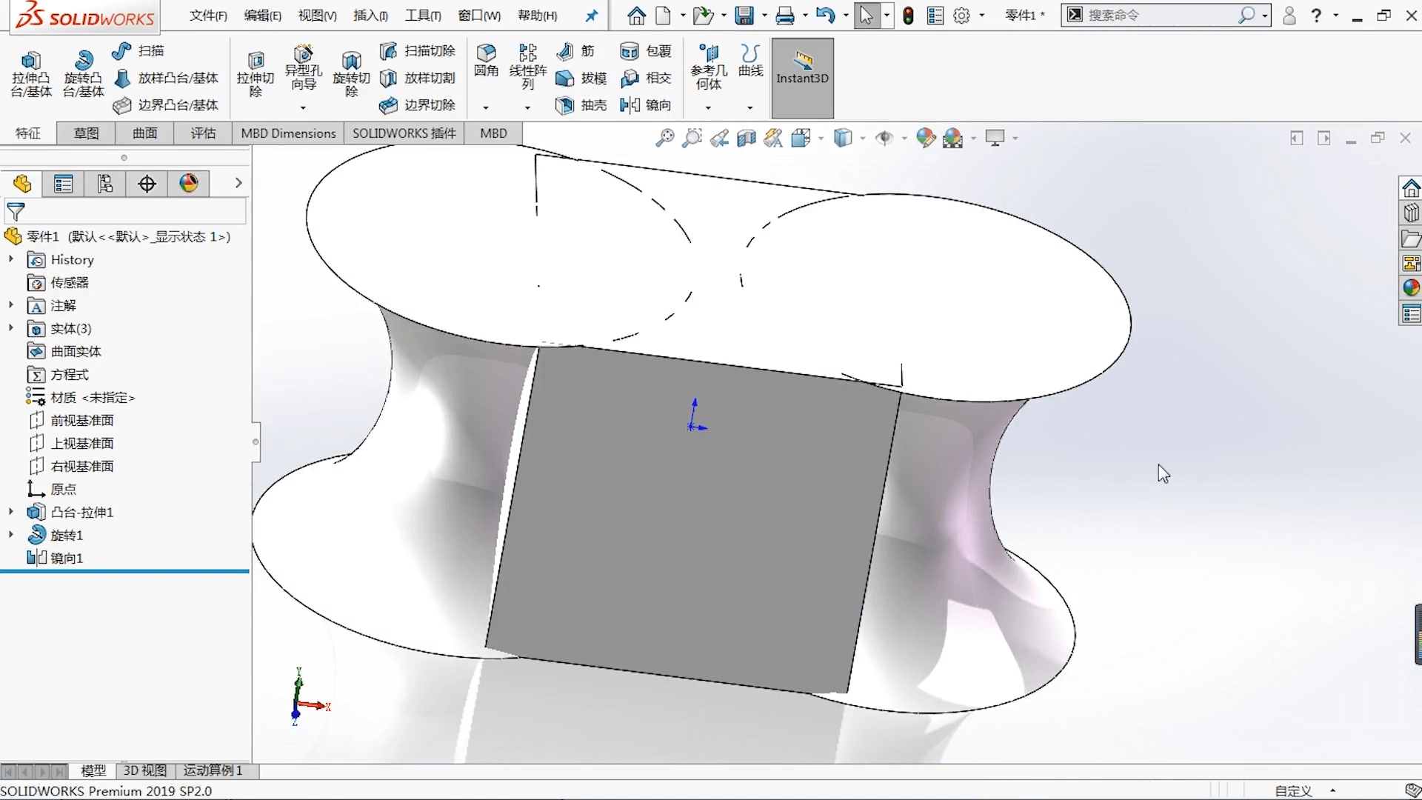Click Zoom to Fit in heads-up toolbar
1422x800 pixels.
(x=664, y=138)
